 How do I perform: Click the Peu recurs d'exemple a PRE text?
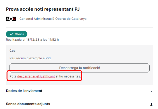(31, 58)
